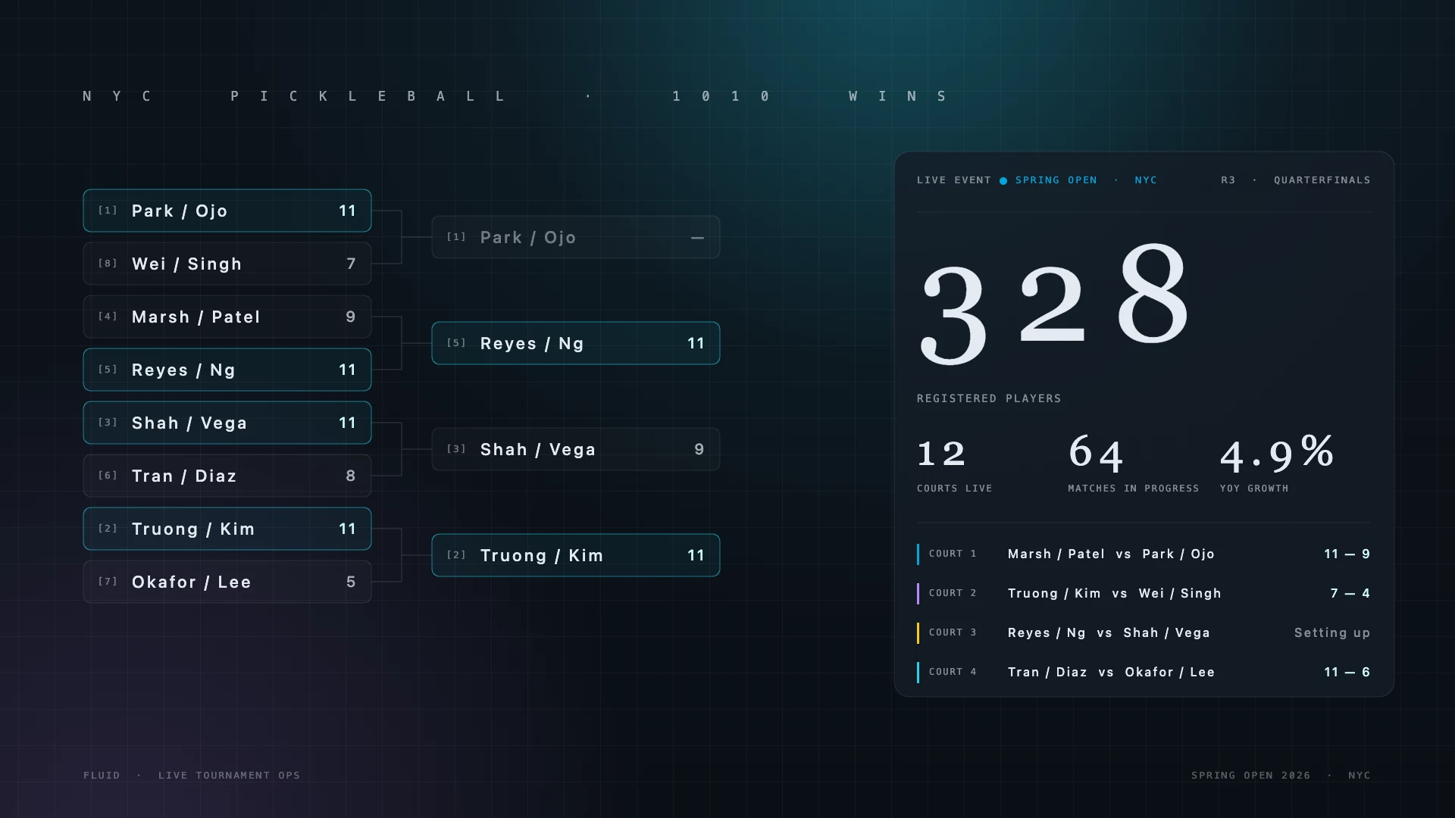Click the COURT 1 label
The height and width of the screenshot is (818, 1455).
[x=953, y=554]
